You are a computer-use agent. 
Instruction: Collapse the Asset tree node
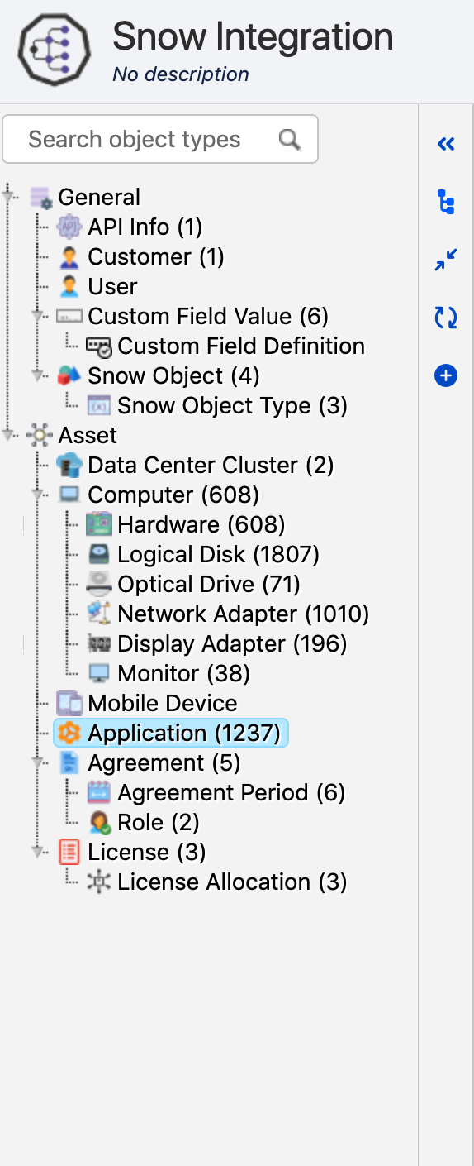[x=10, y=435]
